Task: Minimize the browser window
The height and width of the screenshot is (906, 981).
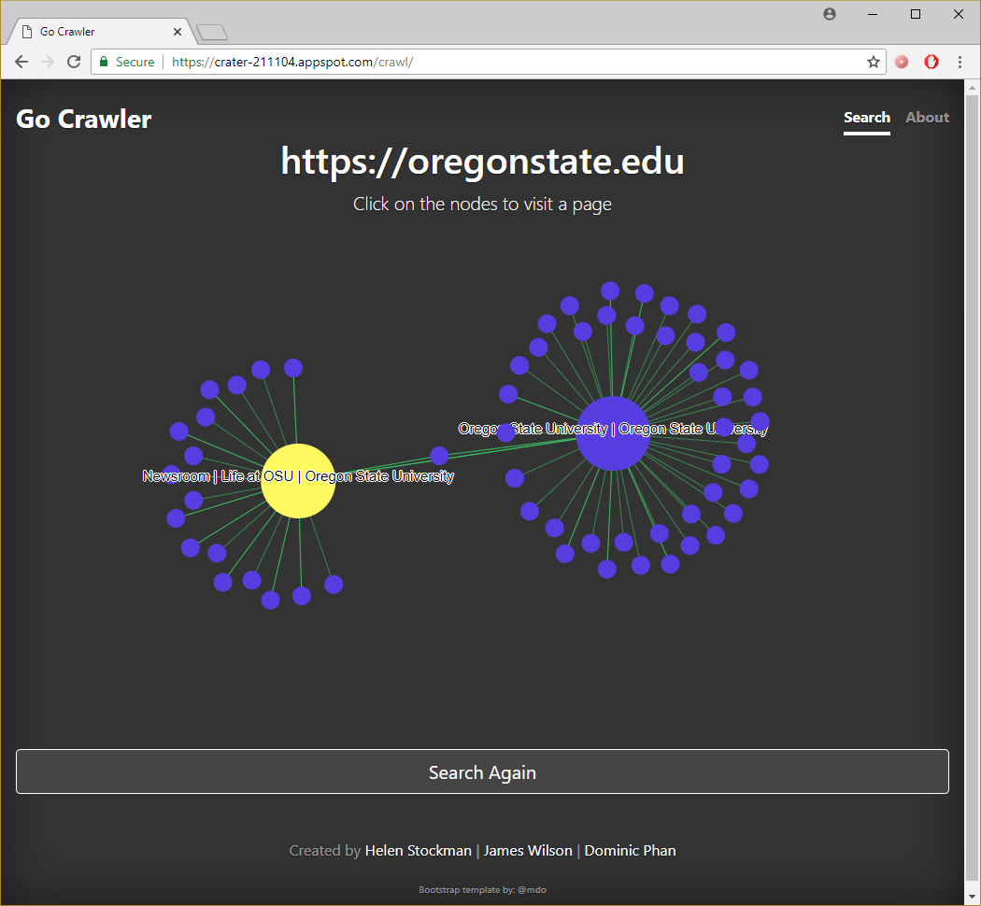Action: coord(872,14)
